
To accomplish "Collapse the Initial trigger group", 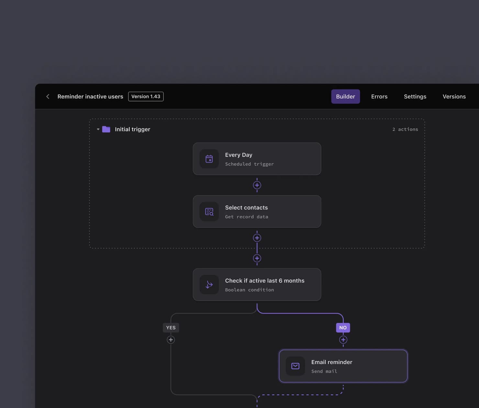I will click(98, 129).
